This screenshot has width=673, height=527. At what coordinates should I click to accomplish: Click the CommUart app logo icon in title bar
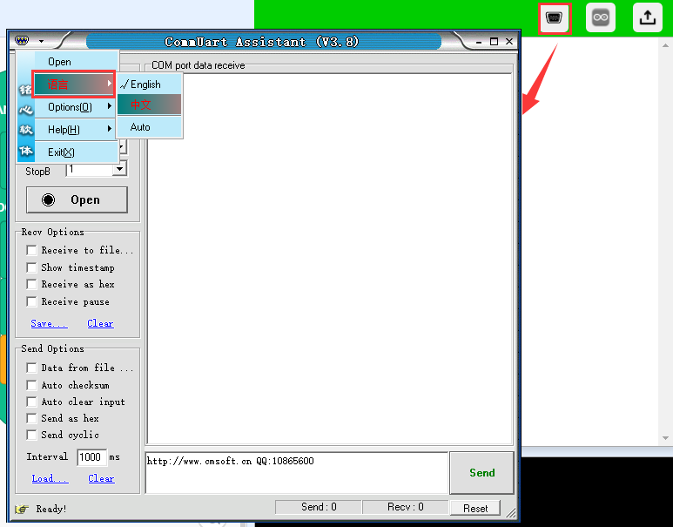pos(22,41)
